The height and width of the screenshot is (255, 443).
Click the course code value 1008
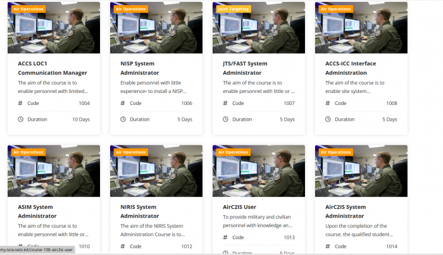[x=392, y=103]
